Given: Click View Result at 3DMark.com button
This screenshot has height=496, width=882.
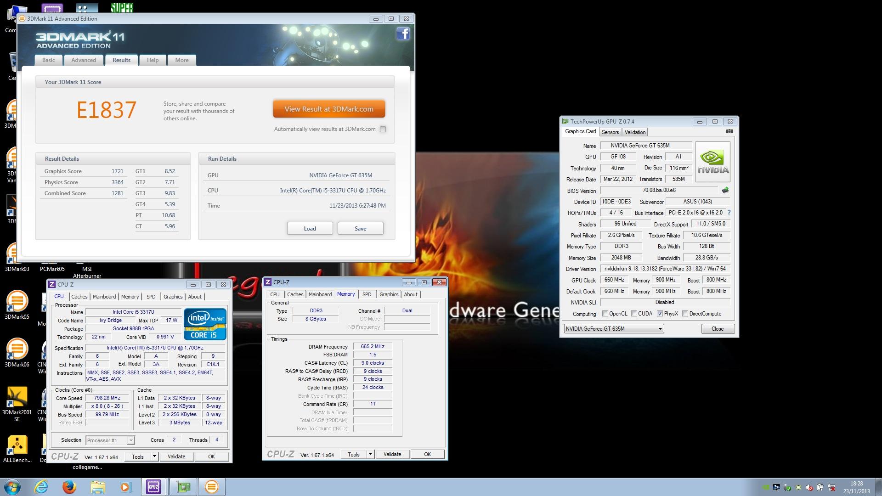Looking at the screenshot, I should pyautogui.click(x=329, y=109).
